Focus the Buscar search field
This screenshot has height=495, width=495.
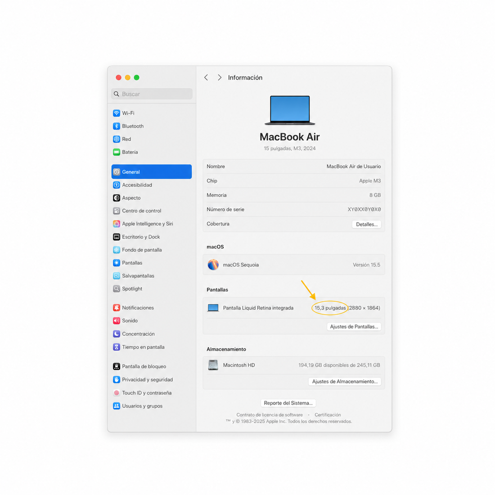[152, 94]
